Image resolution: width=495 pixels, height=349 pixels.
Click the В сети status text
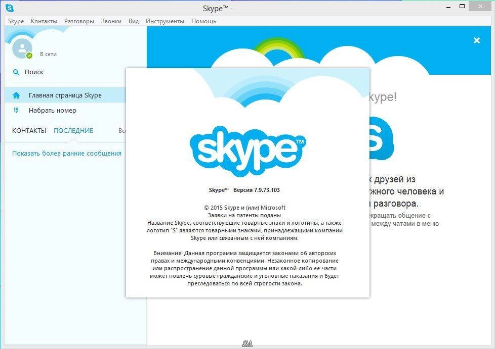click(x=48, y=54)
